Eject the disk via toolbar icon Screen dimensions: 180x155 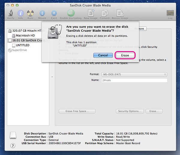coord(54,13)
